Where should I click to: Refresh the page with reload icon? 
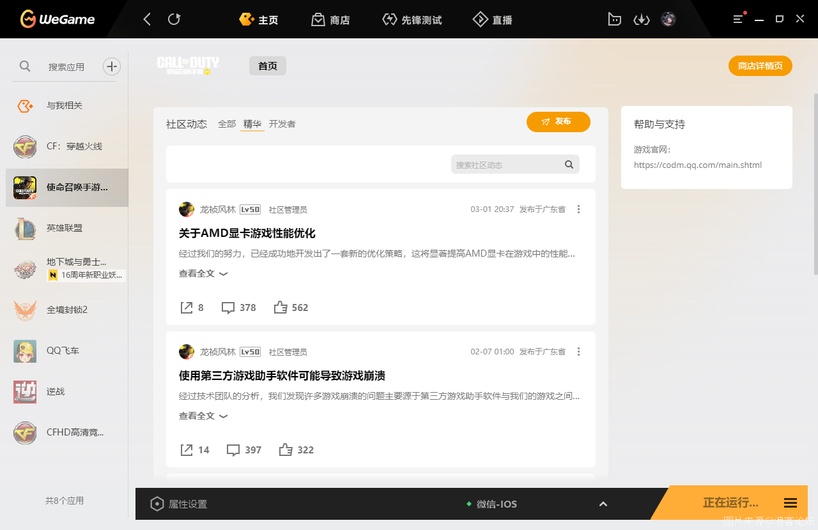[x=174, y=19]
